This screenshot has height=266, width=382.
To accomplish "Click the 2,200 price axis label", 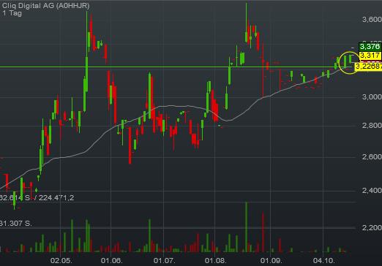I will click(372, 228).
